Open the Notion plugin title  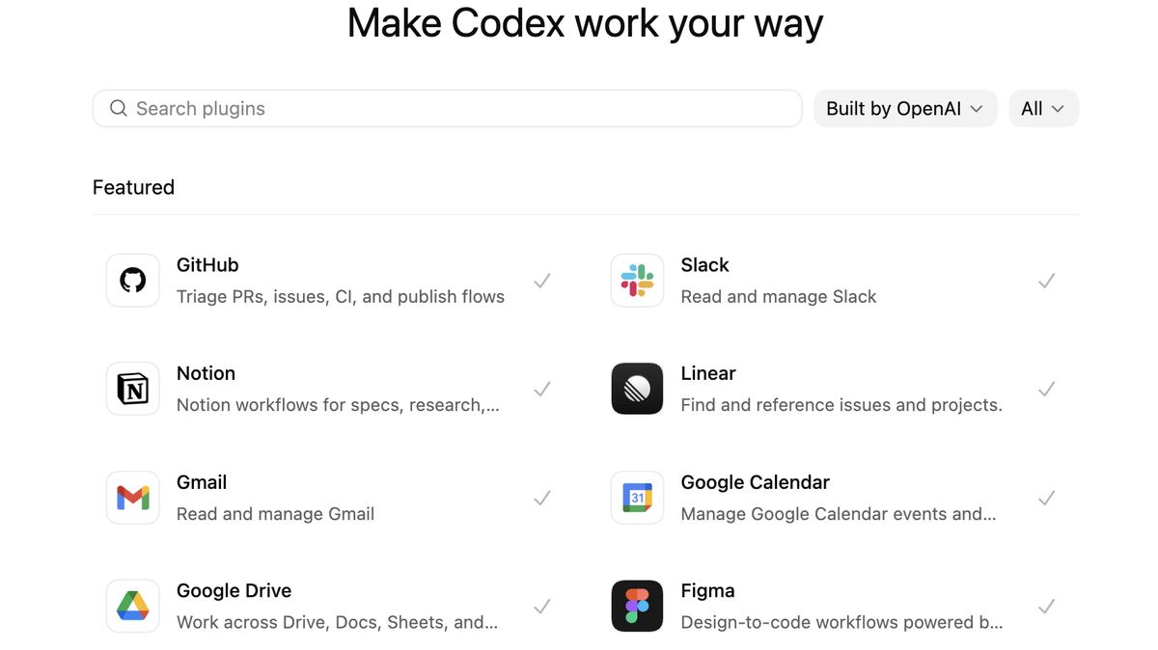coord(206,373)
